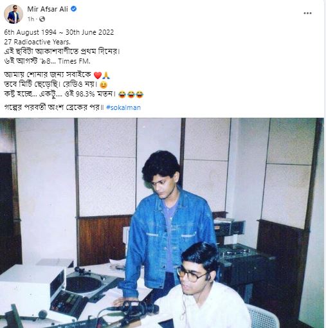Click the first laughing tears emoji
326x328 pixels.
coord(122,95)
